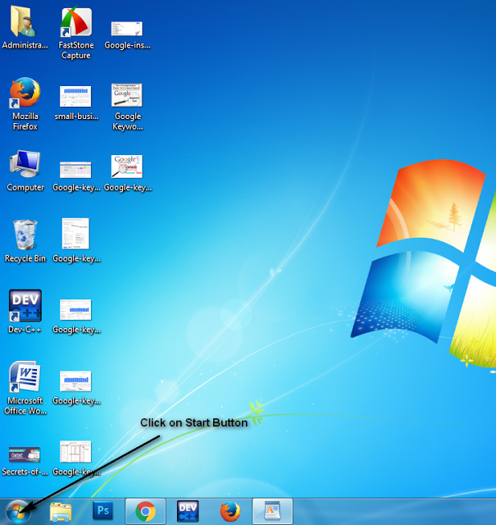The height and width of the screenshot is (525, 496).
Task: Select the Microsoft Office Wo... shortcut
Action: [x=25, y=388]
